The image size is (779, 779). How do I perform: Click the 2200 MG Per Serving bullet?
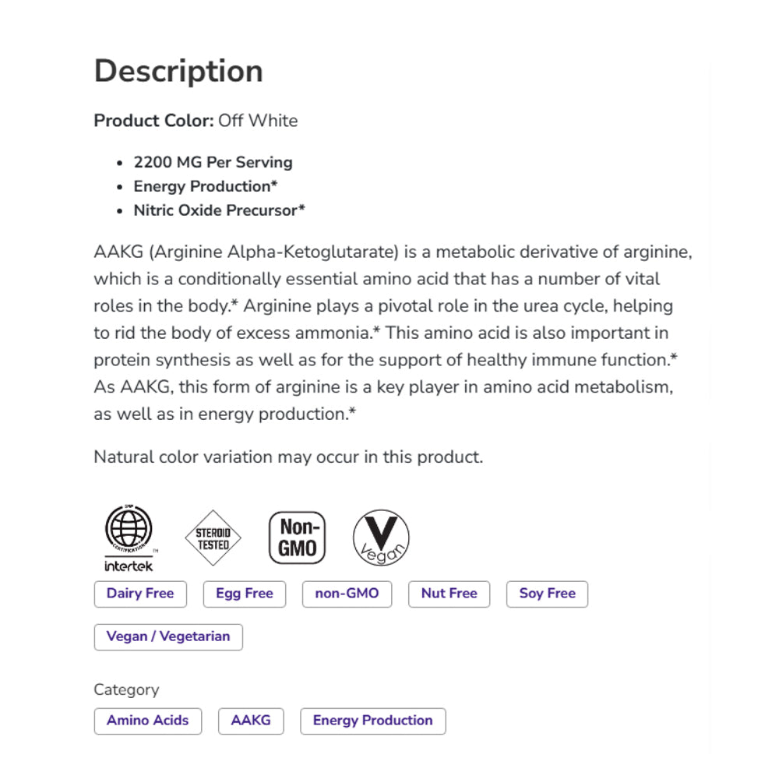click(x=213, y=163)
